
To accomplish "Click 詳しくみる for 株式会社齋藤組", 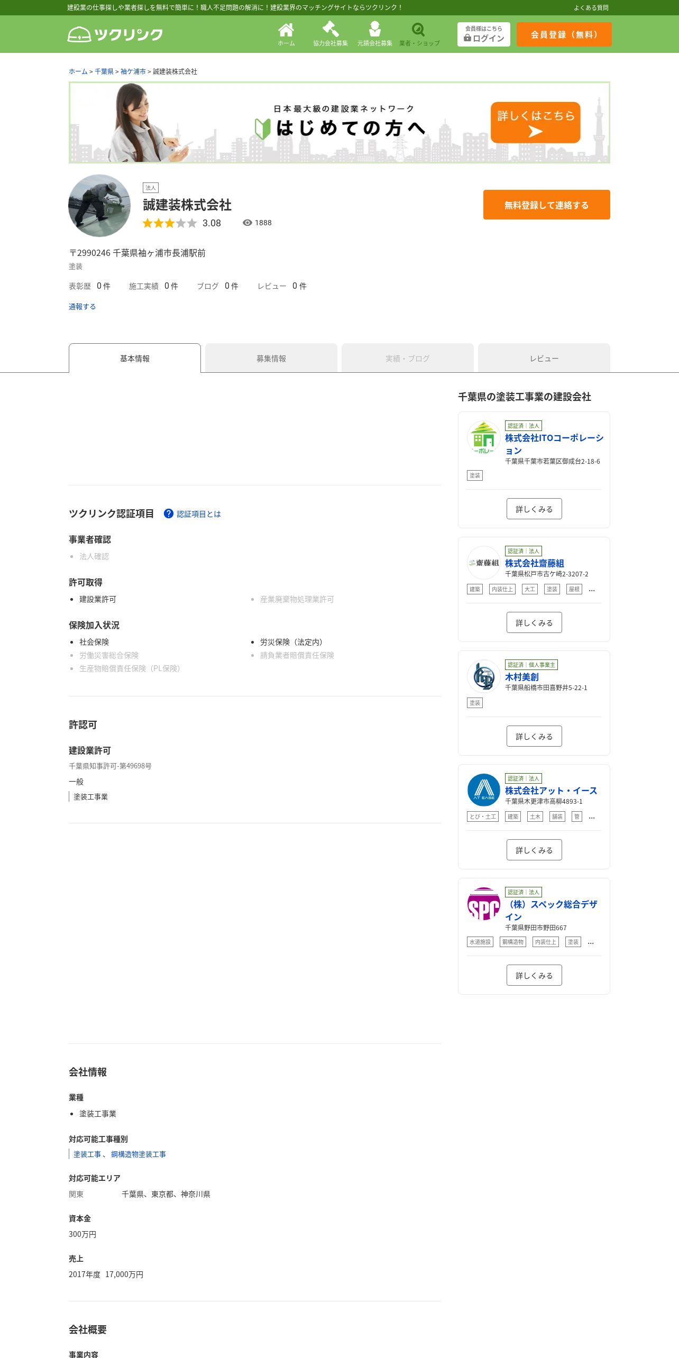I will click(534, 622).
